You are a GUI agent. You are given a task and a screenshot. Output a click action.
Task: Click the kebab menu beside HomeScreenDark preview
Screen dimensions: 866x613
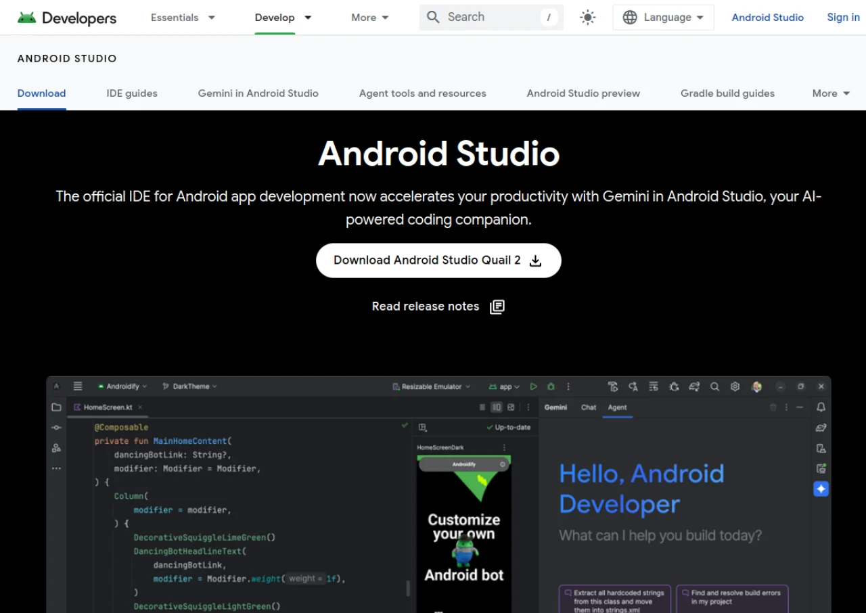point(504,447)
